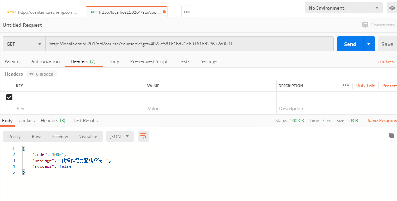Click the environment quick look eye icon
Viewport: 397px width, 201px height.
point(392,8)
